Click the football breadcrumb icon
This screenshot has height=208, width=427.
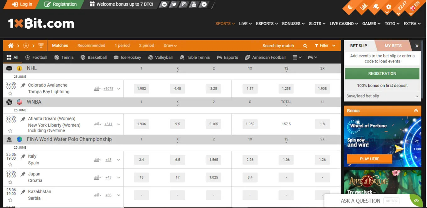pos(26,46)
